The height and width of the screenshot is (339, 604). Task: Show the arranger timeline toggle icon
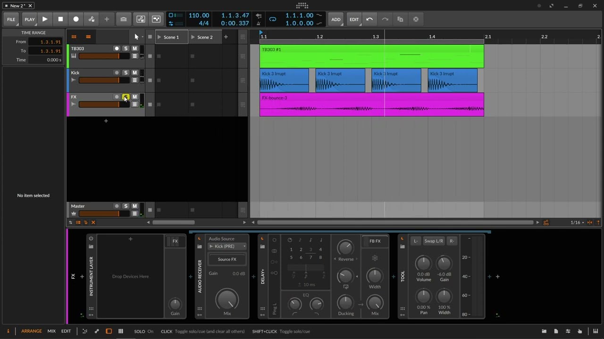[88, 37]
